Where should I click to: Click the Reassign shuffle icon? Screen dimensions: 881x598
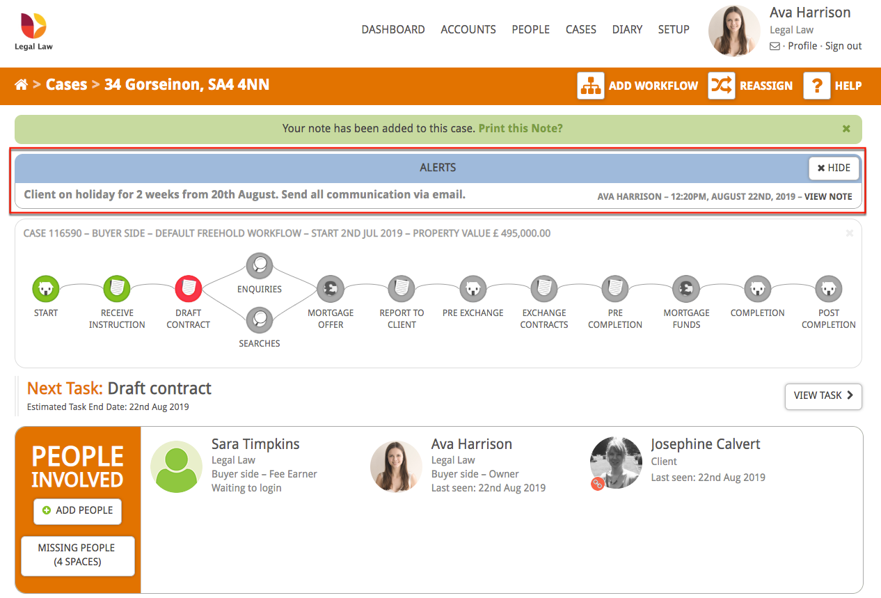[722, 86]
